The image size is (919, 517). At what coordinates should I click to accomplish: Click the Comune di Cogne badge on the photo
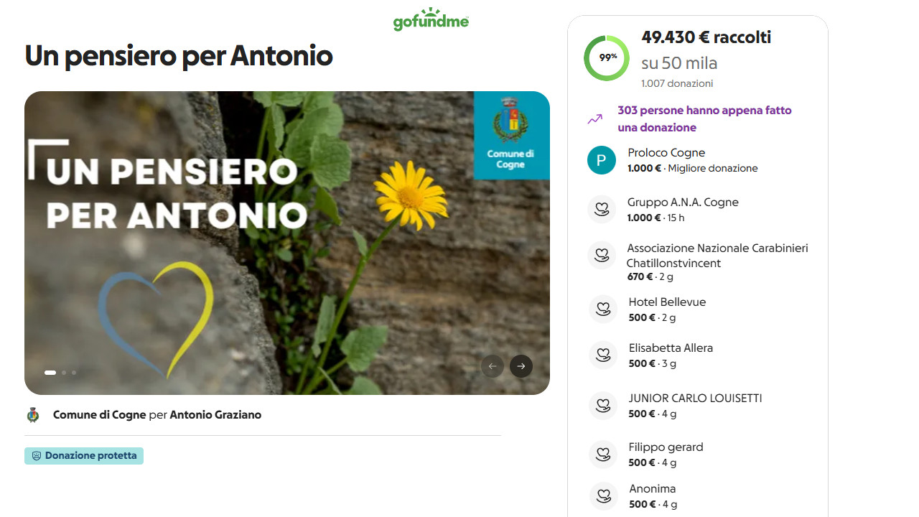coord(511,136)
